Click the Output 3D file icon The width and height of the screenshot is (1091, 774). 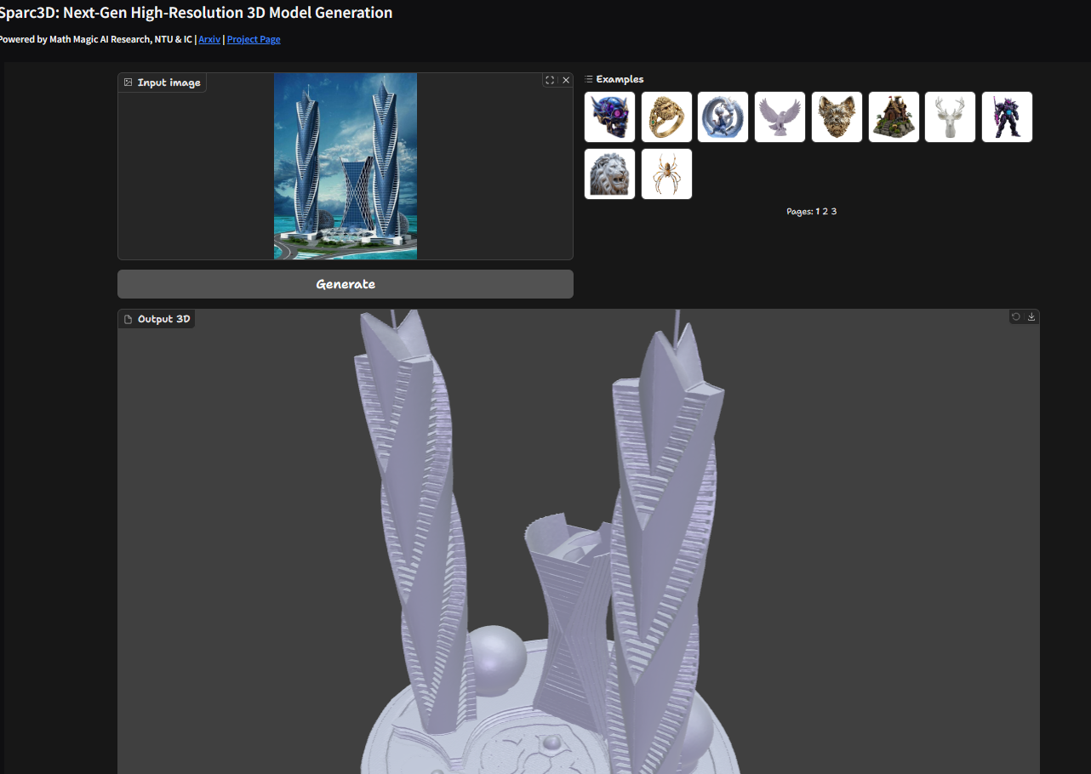click(x=129, y=319)
